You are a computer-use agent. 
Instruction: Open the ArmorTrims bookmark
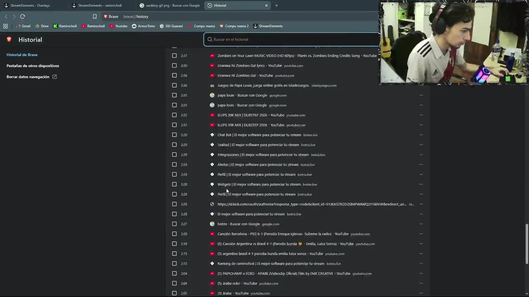pos(143,26)
